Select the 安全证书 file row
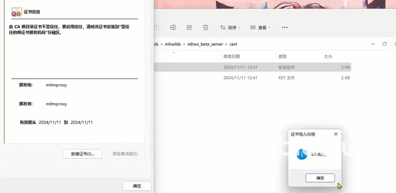 coord(252,67)
